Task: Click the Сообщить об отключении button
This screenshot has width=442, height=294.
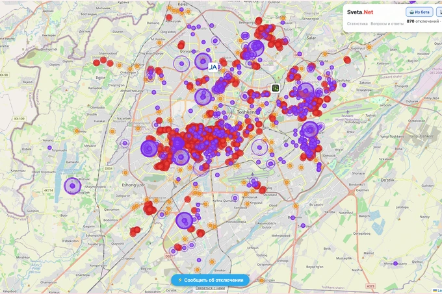Action: click(211, 280)
